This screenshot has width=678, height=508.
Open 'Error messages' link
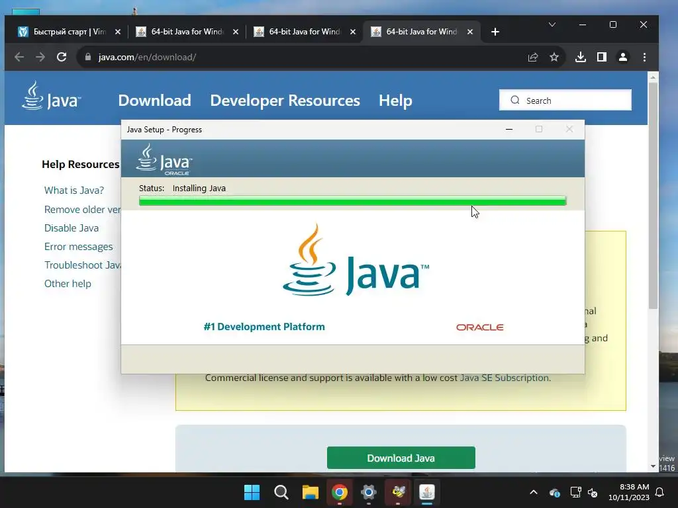pos(78,247)
